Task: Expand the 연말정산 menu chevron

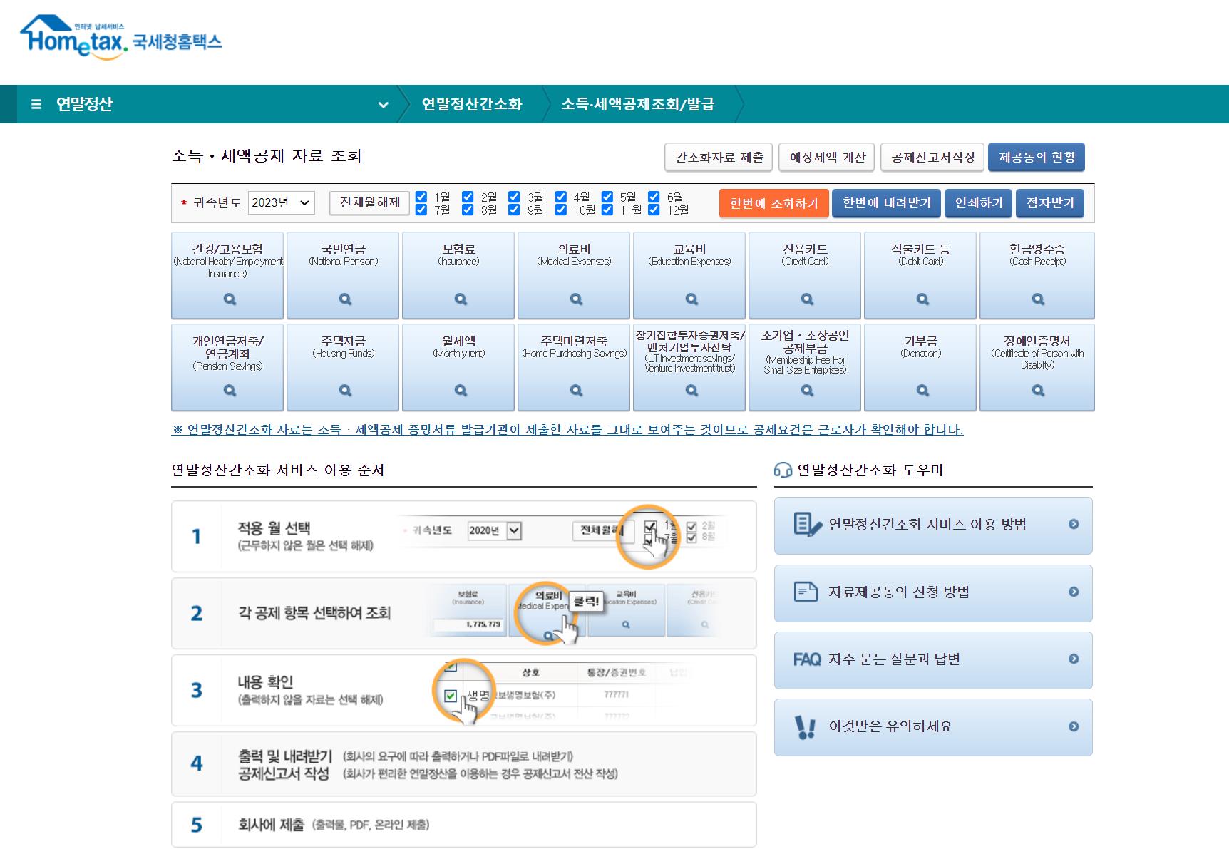Action: 384,105
